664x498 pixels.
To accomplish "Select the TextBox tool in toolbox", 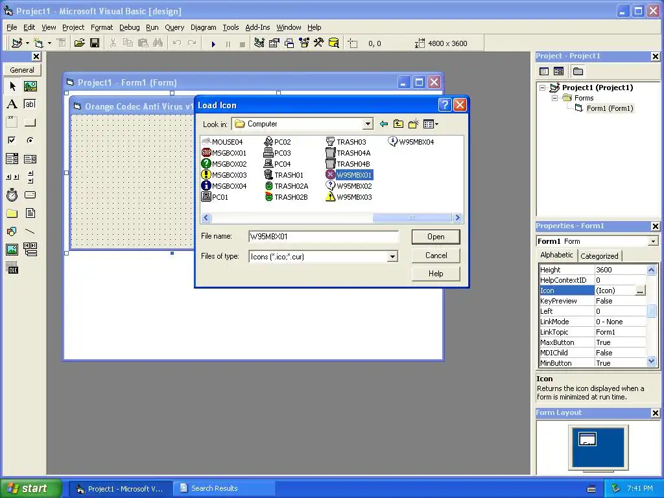I will [x=30, y=104].
